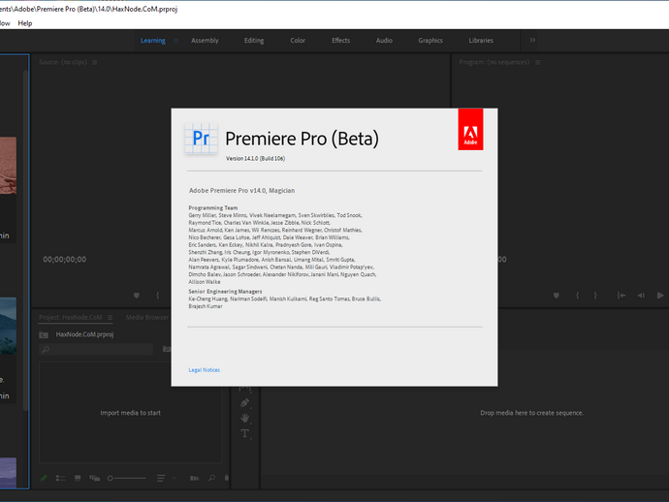Click the thumbnail zoom slider in Project panel
Viewport: 669px width, 502px height.
(127, 478)
